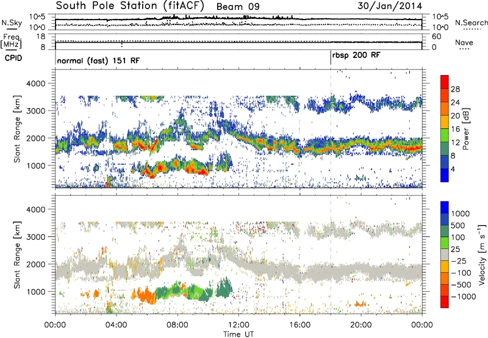Click the 60 value on Nave axis
Viewport: 488px width, 338px height.
436,37
